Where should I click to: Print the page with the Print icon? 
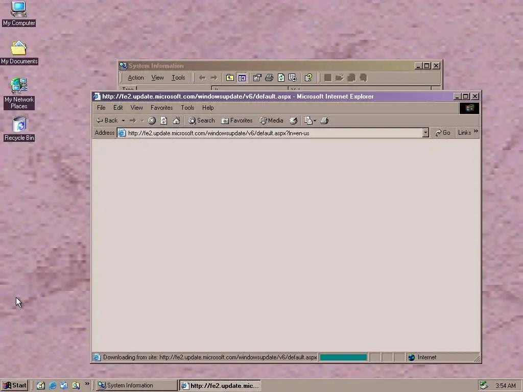click(x=324, y=120)
